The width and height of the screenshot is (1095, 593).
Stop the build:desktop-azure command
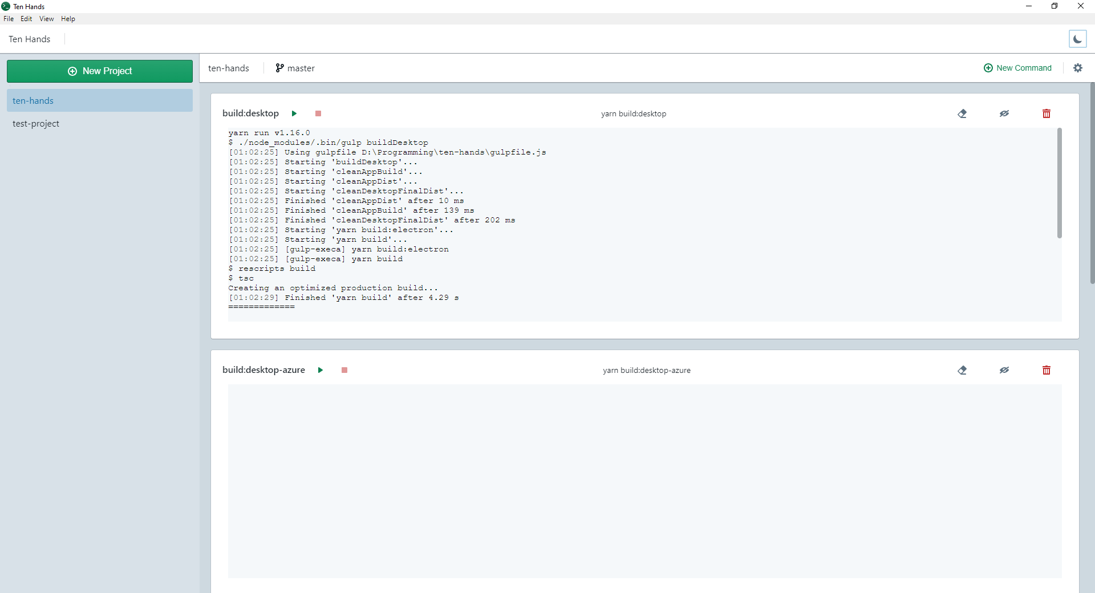(344, 370)
